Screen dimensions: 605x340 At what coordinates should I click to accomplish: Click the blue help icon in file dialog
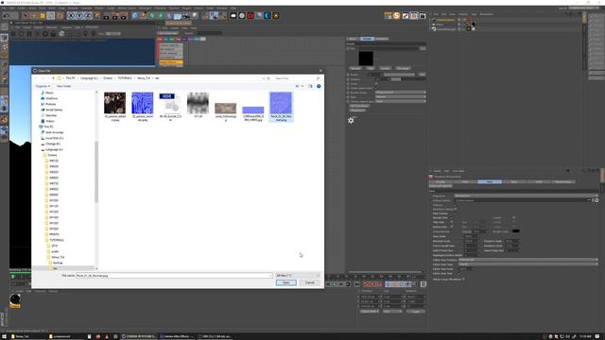(319, 86)
